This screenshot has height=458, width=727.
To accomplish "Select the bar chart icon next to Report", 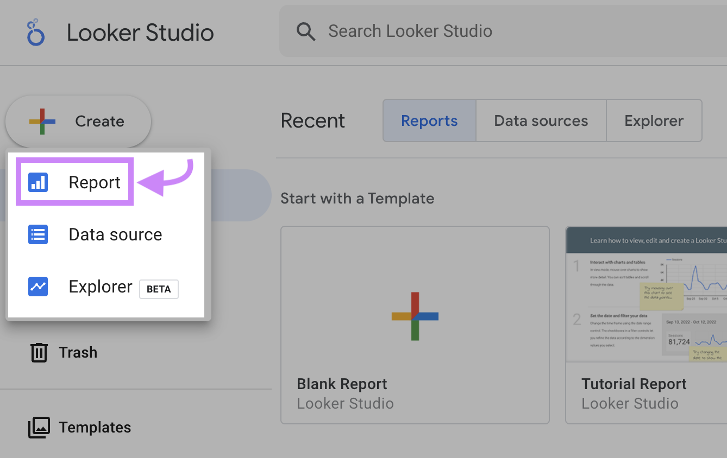I will click(37, 182).
